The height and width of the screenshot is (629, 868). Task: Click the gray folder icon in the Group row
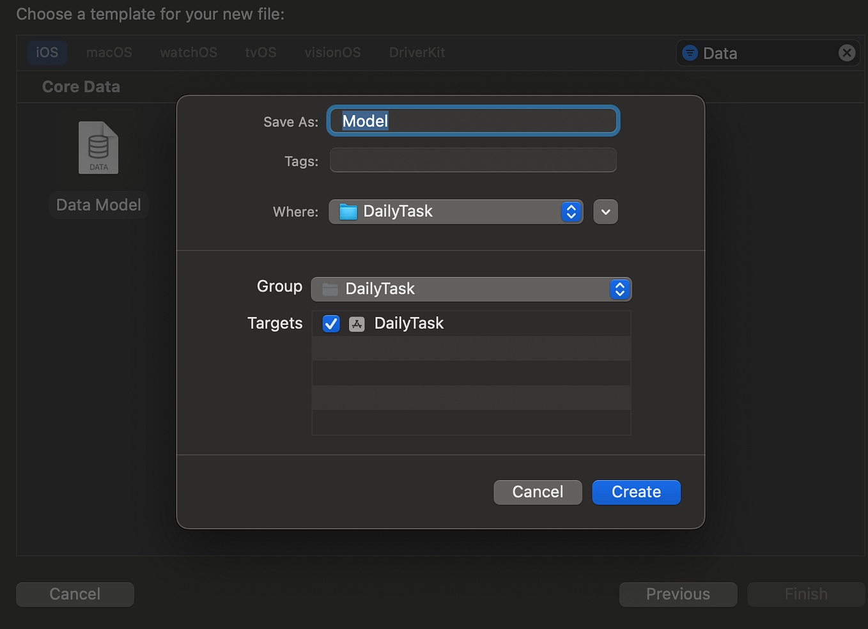click(329, 289)
